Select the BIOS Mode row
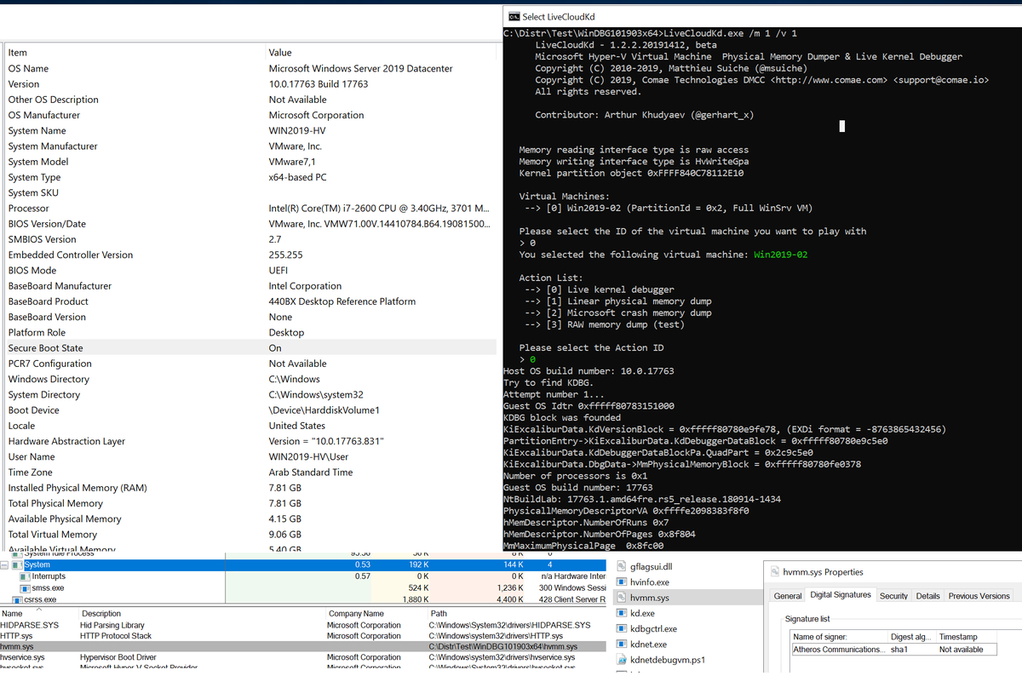1022x676 pixels. click(x=250, y=270)
